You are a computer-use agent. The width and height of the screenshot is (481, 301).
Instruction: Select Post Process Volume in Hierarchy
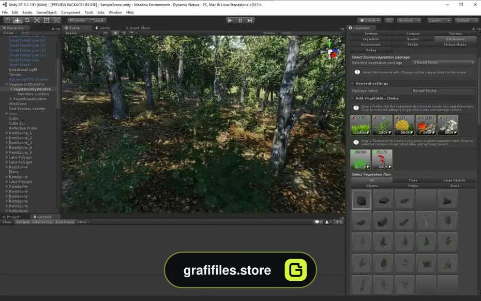[27, 109]
